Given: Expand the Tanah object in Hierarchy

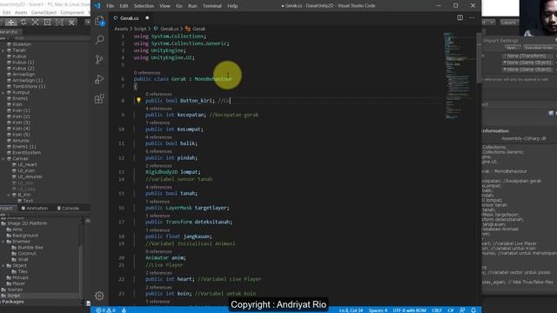Looking at the screenshot, I should [x=3, y=50].
